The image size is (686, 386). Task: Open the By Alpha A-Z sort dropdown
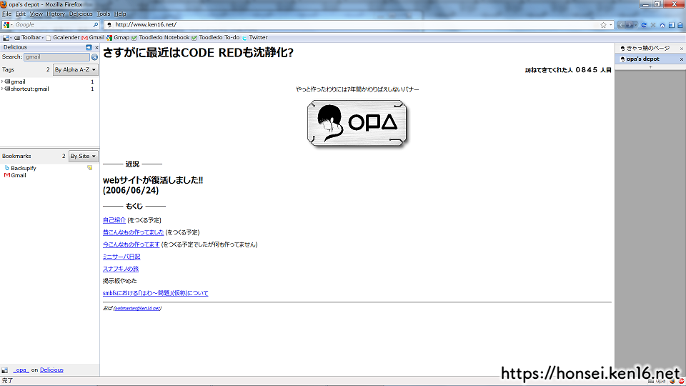[x=75, y=70]
